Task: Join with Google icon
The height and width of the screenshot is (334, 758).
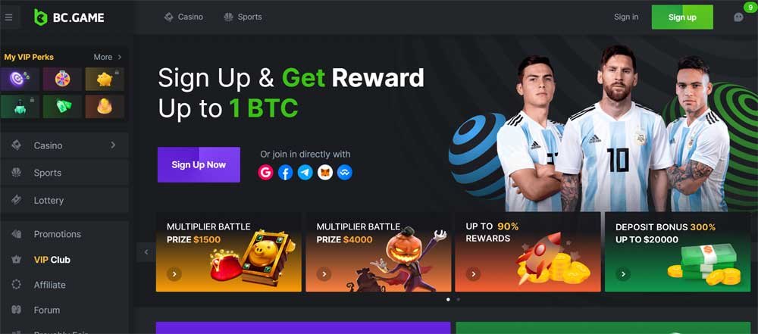Action: 265,172
